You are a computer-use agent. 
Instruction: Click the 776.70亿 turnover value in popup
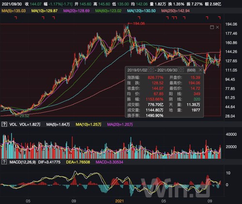pos(155,105)
